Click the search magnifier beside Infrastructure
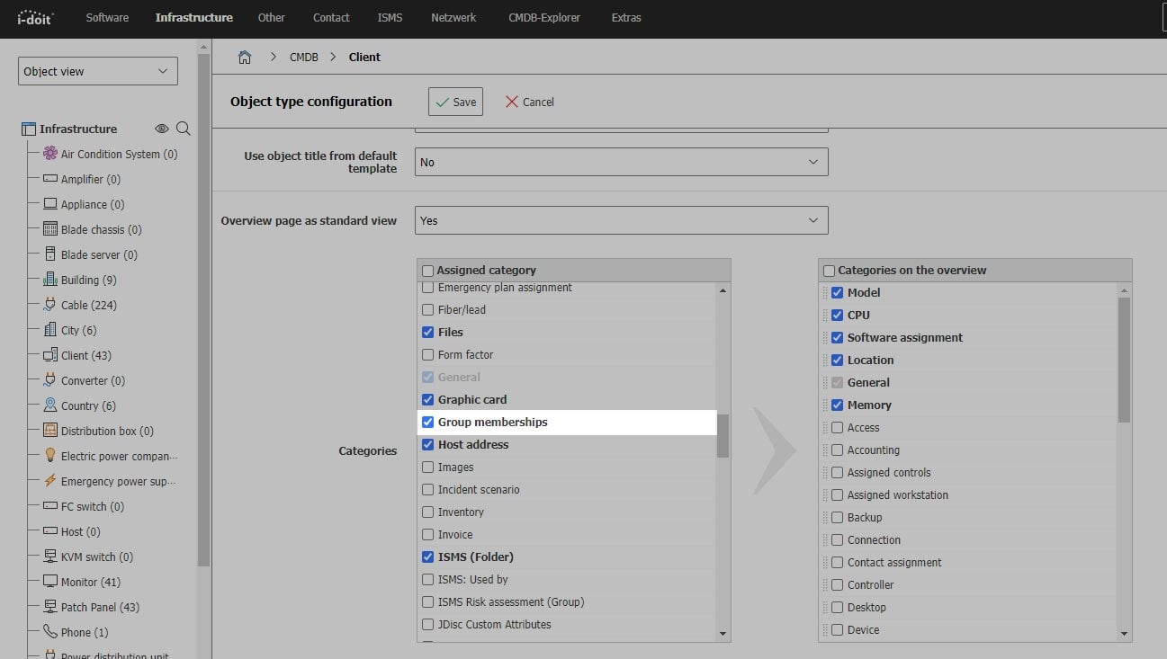The height and width of the screenshot is (659, 1167). [x=184, y=129]
